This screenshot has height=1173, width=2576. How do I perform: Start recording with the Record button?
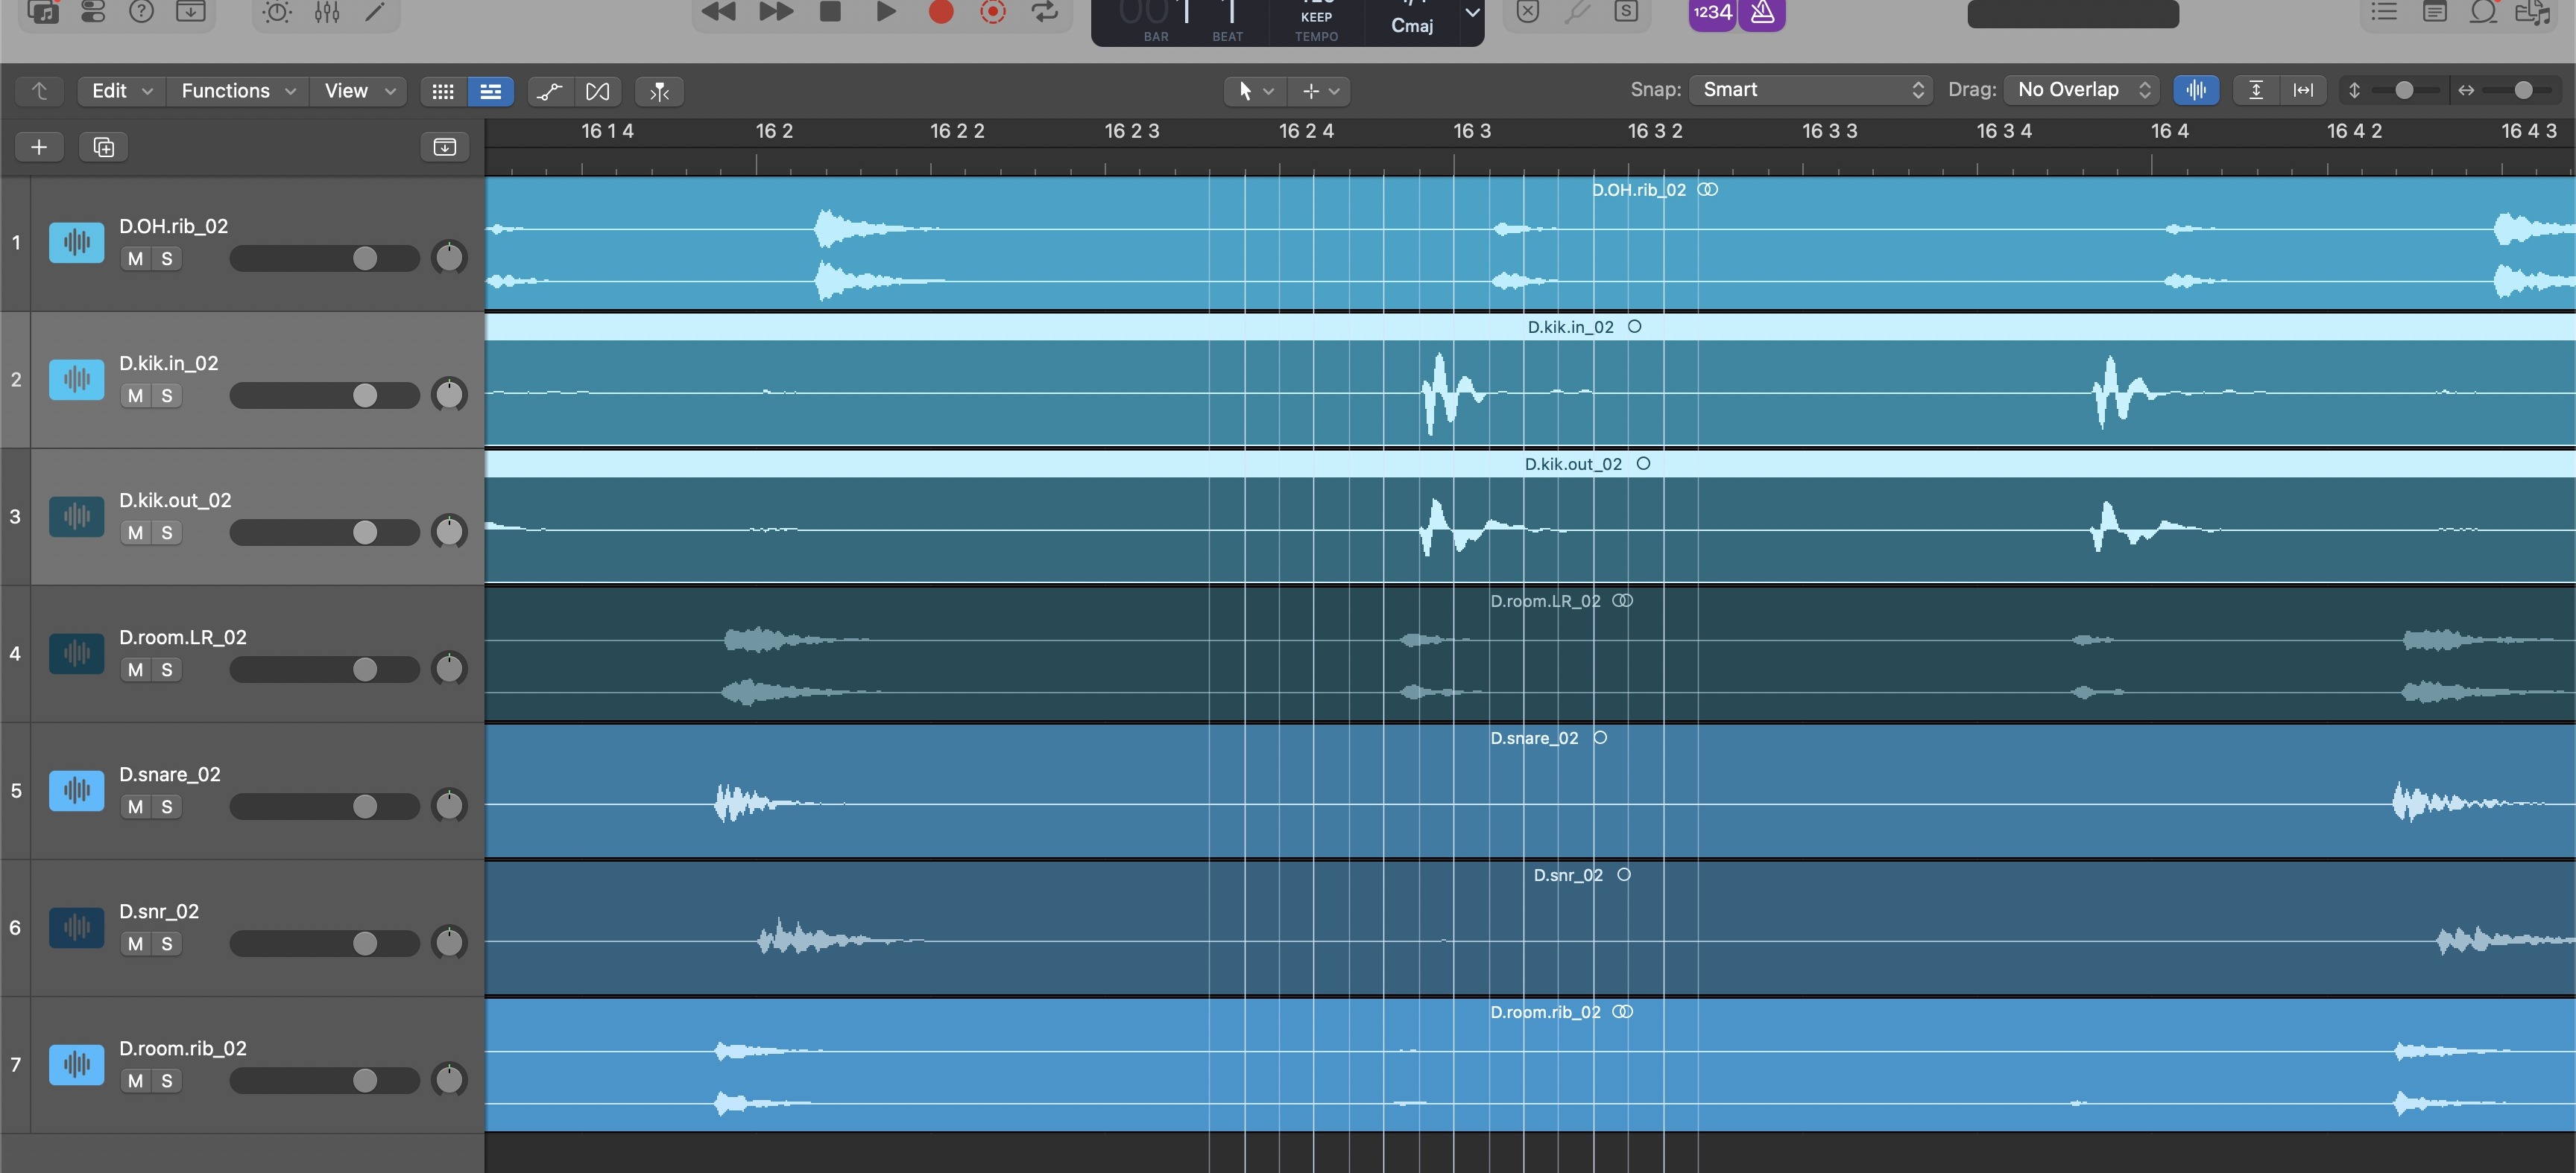click(941, 11)
